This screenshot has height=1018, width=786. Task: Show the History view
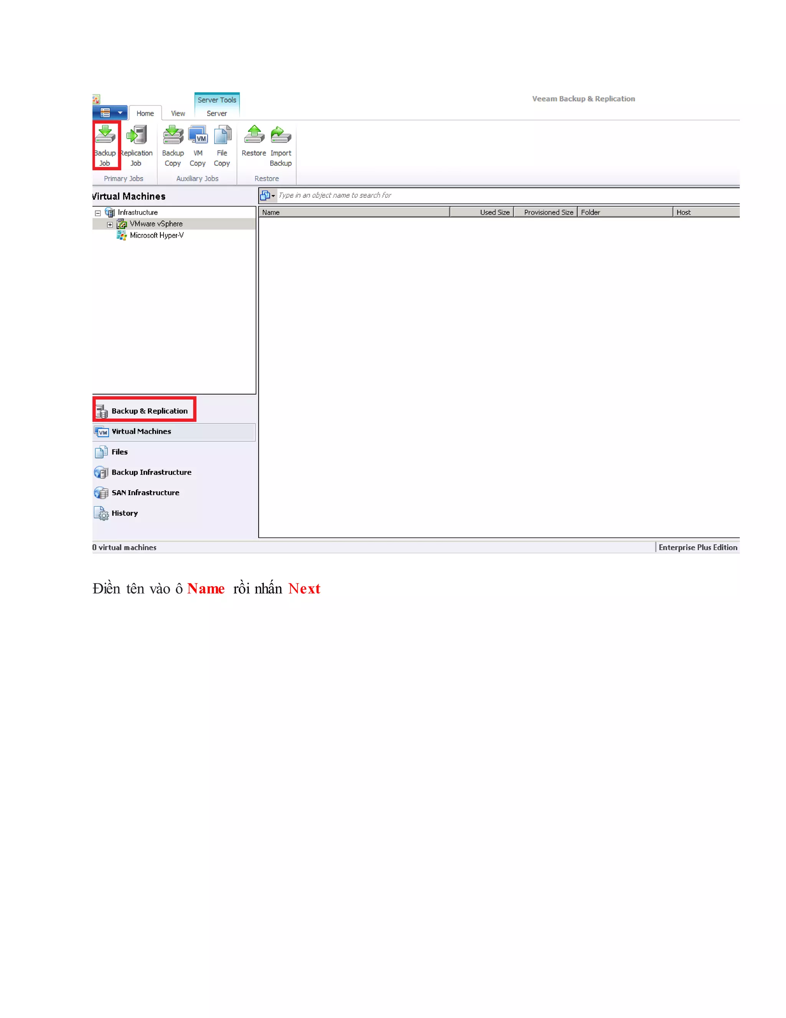124,513
